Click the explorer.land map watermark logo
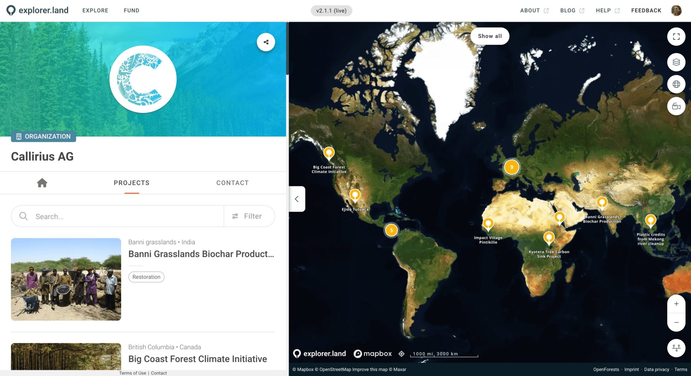691x376 pixels. (x=320, y=354)
